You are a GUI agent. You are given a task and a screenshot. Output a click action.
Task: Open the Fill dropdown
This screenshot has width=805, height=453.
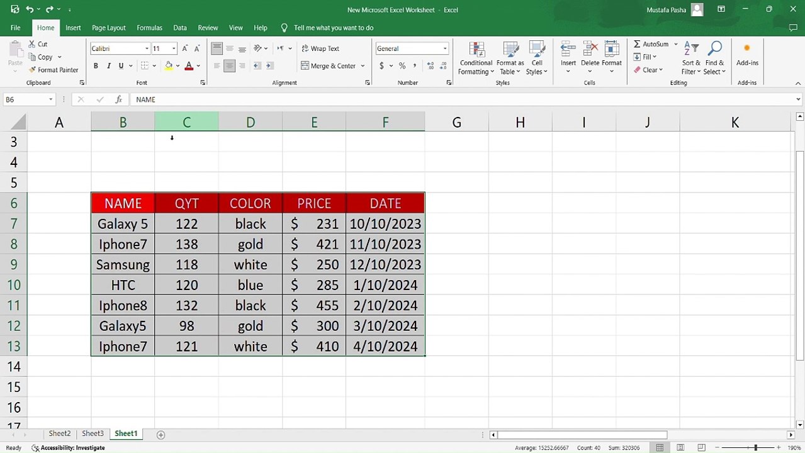pyautogui.click(x=645, y=57)
